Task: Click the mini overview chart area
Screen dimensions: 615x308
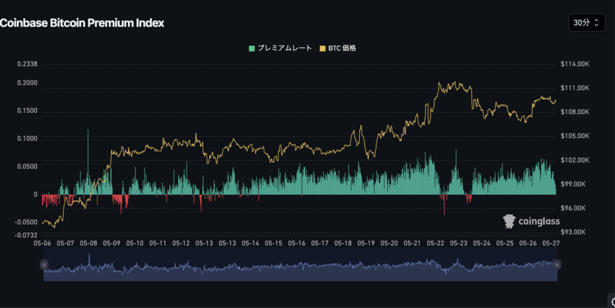Action: coord(300,265)
